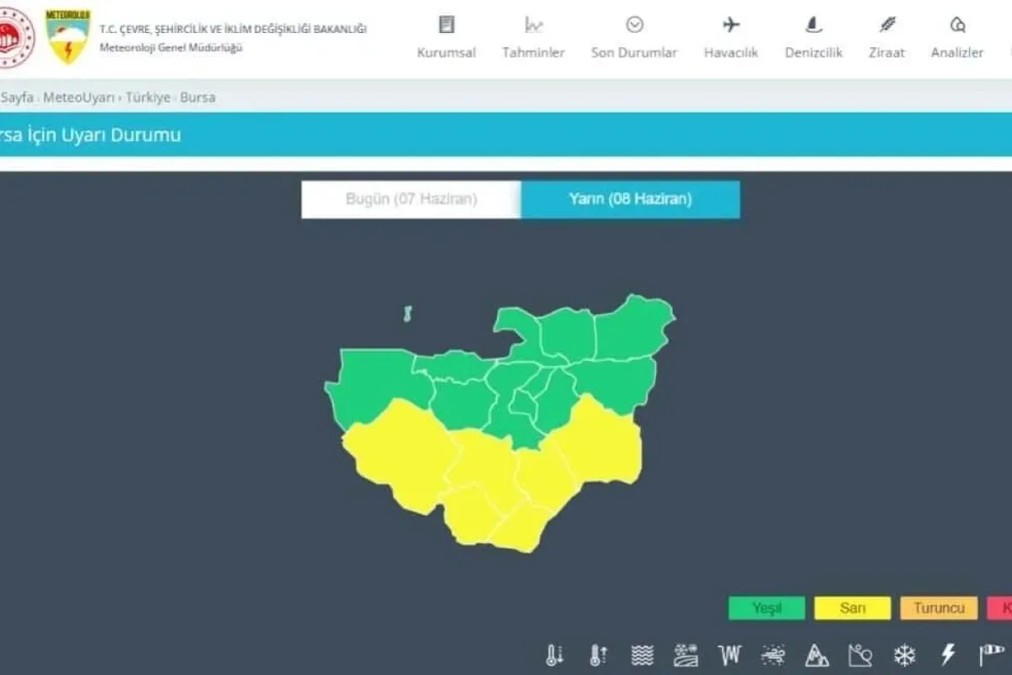
Task: Select the dust storm wind icon
Action: [773, 655]
